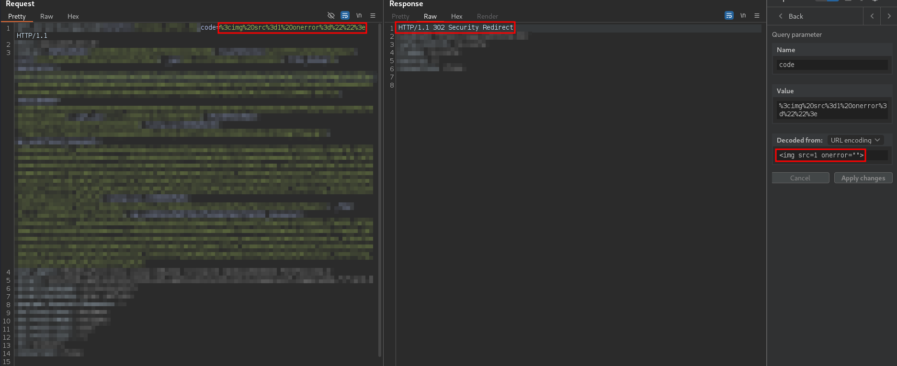Click the Request panel vertical scrollbar

[x=380, y=190]
